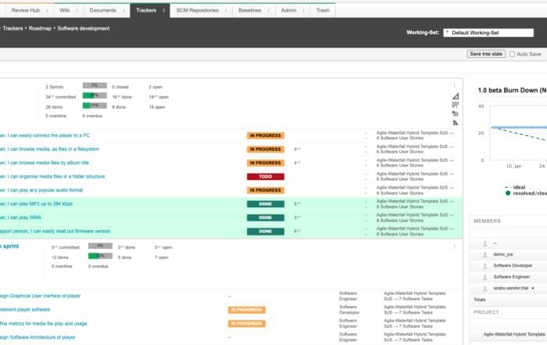Image resolution: width=547 pixels, height=345 pixels.
Task: Open story about organising media files in folder structure
Action: pos(52,177)
